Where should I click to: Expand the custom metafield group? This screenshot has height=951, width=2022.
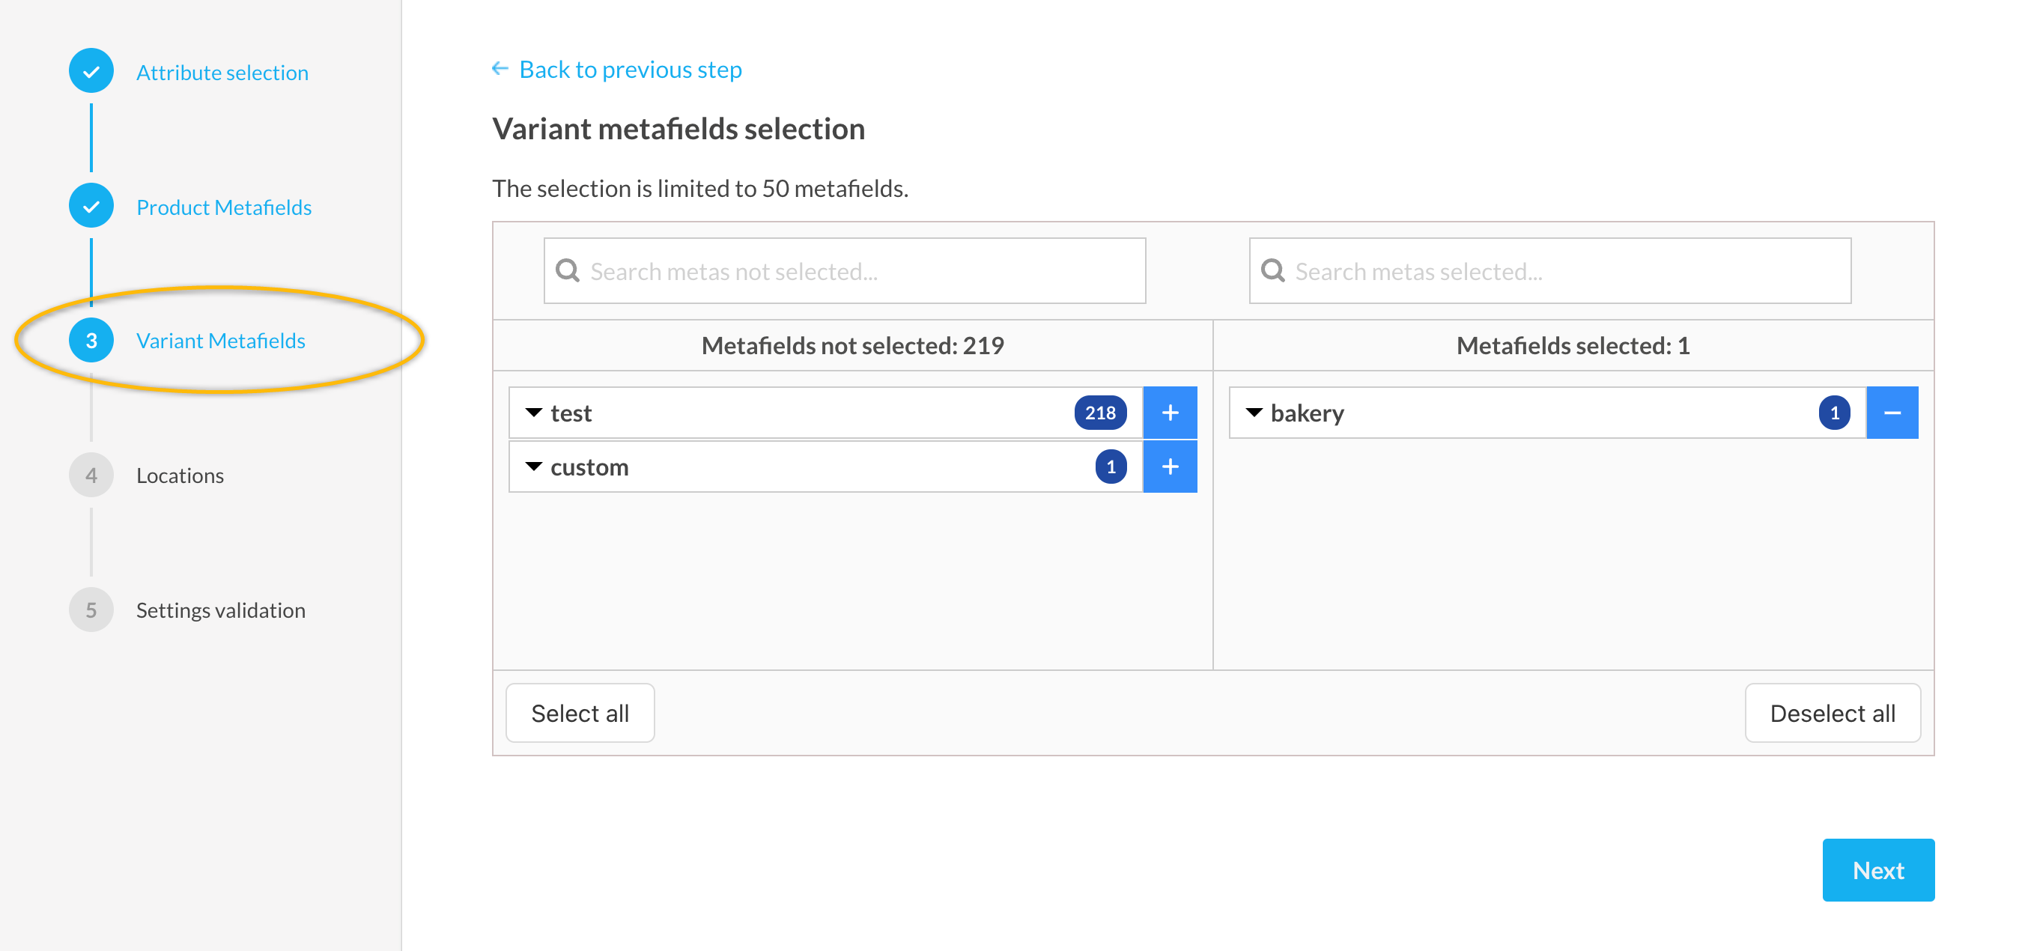point(534,467)
